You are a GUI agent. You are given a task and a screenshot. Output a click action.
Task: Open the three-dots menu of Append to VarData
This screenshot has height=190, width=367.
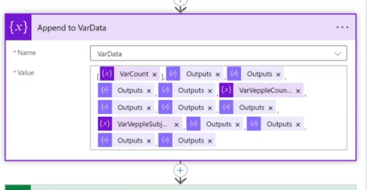pos(343,28)
